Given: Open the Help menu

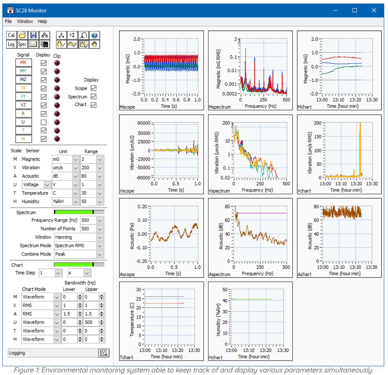Looking at the screenshot, I should pos(42,21).
